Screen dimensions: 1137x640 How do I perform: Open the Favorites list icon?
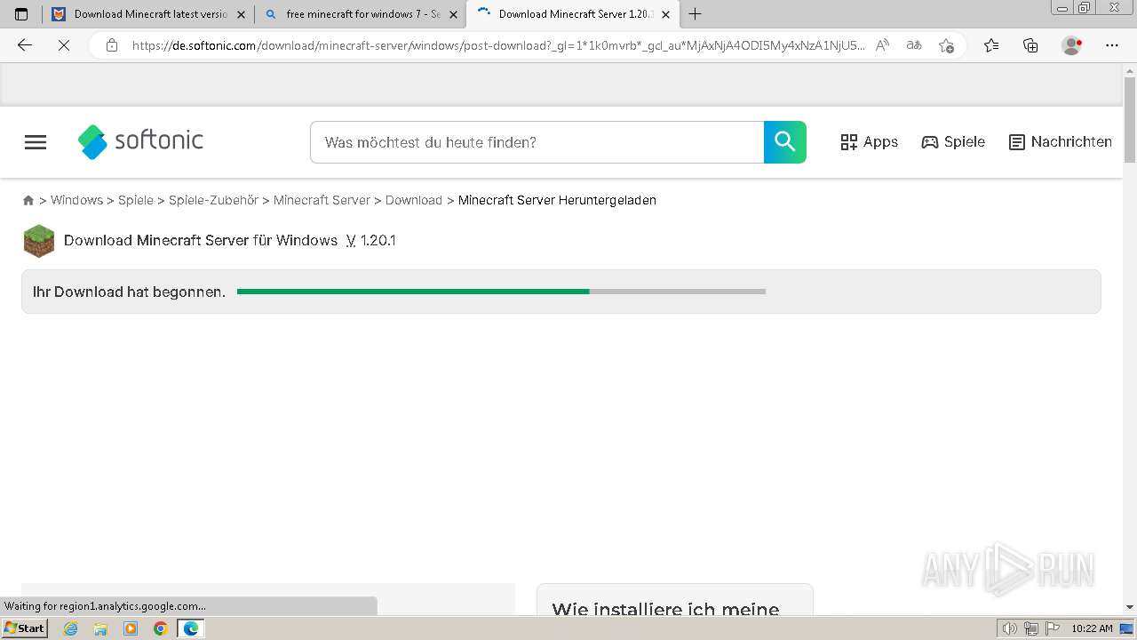991,45
